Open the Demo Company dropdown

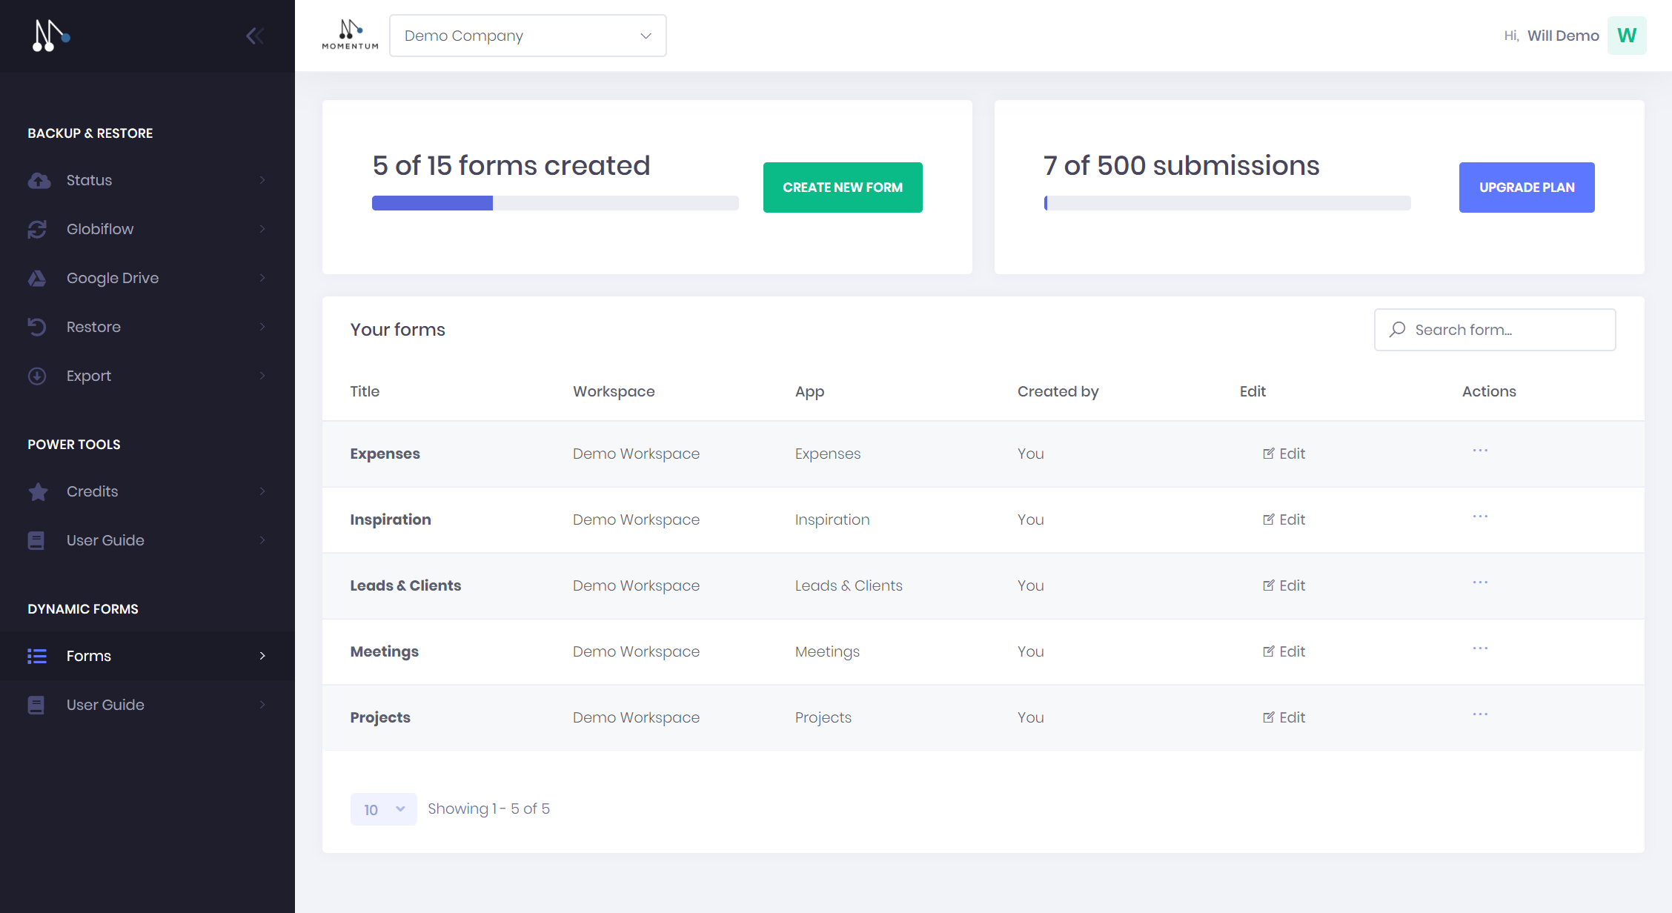pos(528,36)
